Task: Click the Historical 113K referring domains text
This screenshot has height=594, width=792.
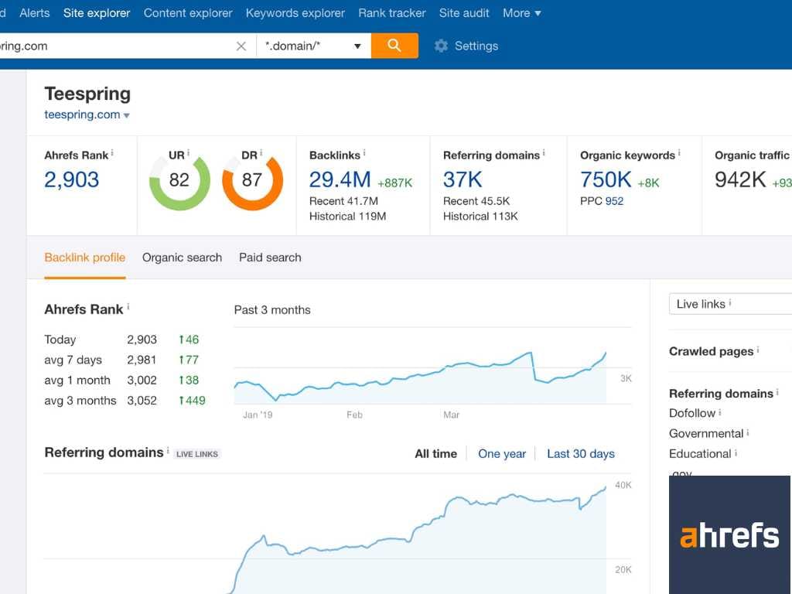Action: (x=480, y=217)
